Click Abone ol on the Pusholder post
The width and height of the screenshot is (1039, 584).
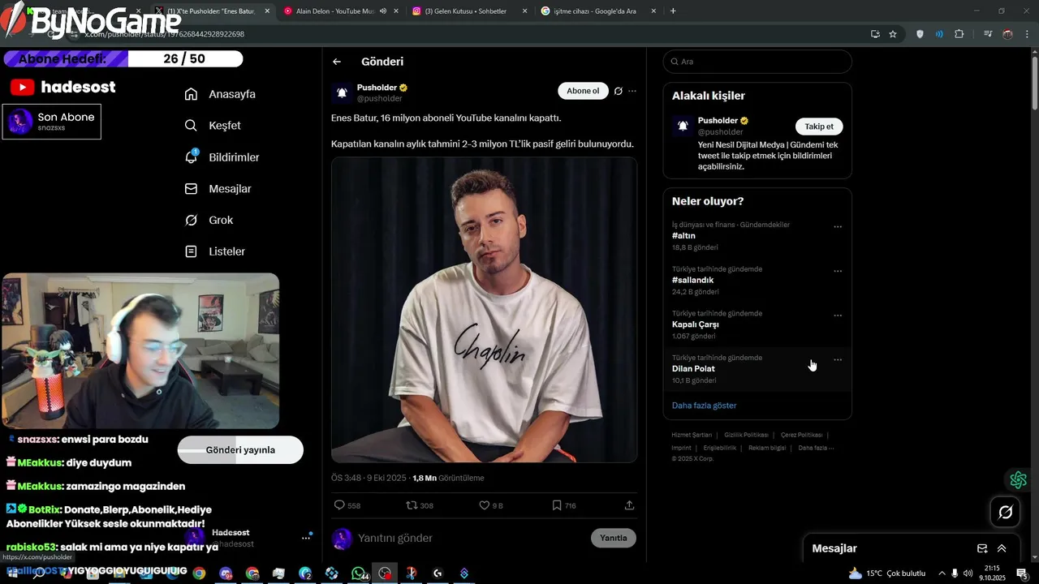(583, 91)
